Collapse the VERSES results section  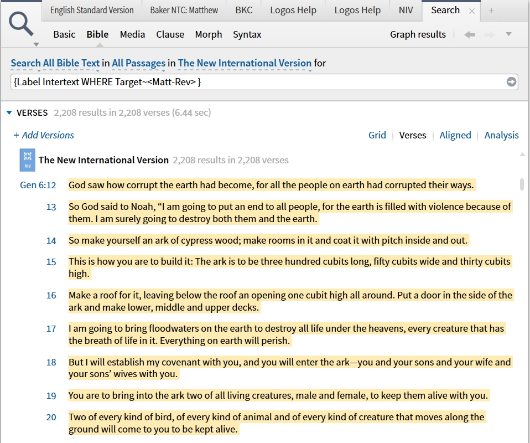point(9,113)
